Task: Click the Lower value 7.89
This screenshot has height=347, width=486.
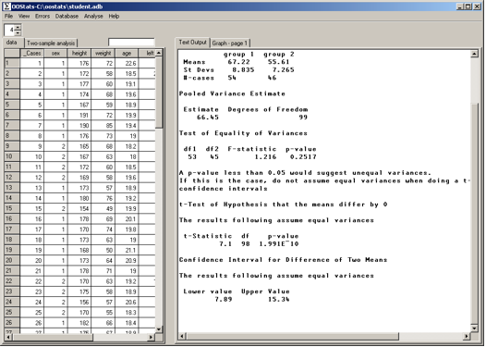Action: [x=224, y=300]
